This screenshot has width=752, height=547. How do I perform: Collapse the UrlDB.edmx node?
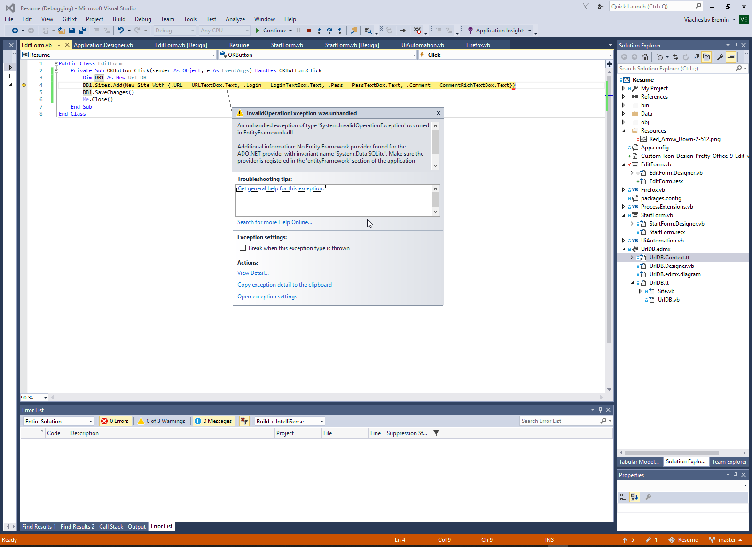click(623, 249)
